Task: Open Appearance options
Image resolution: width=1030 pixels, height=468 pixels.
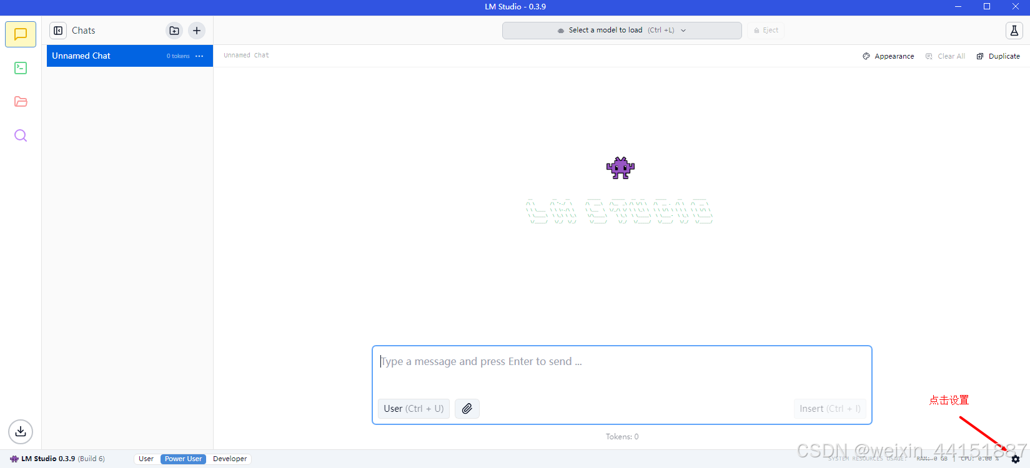Action: click(x=888, y=56)
